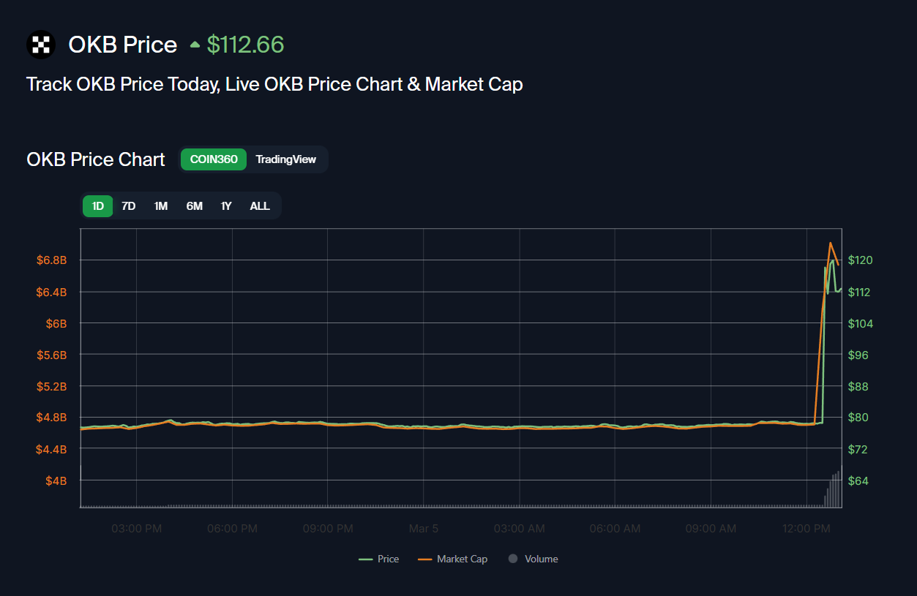Open the 1Y chart view

pos(226,206)
